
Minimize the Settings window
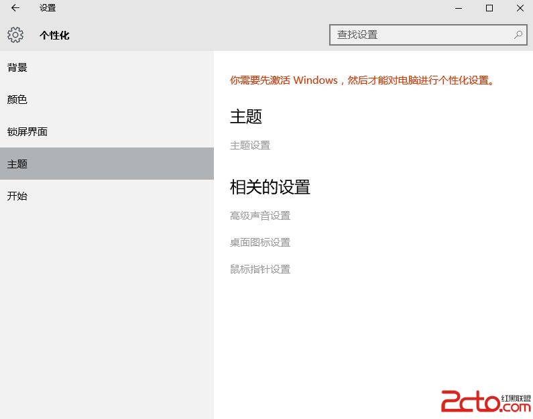coord(459,8)
